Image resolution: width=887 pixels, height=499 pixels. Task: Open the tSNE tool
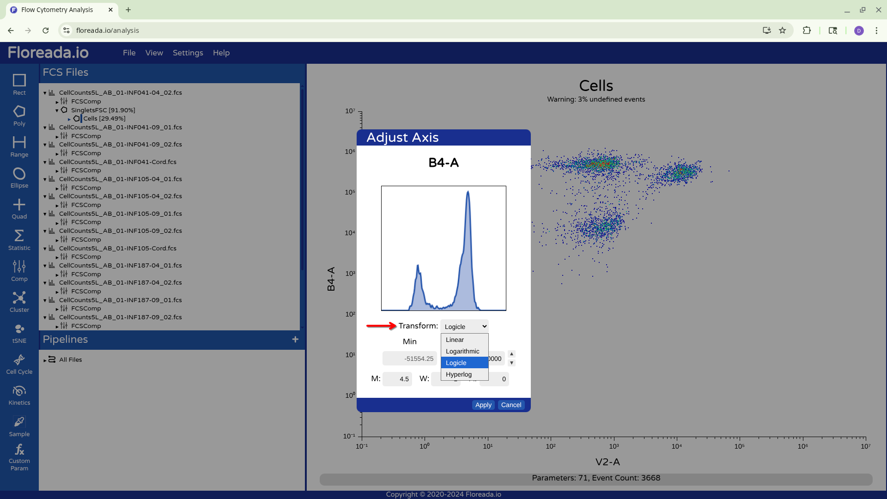[x=19, y=333]
